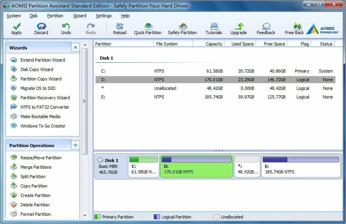Sort by Partition column header
The width and height of the screenshot is (346, 224).
pyautogui.click(x=123, y=44)
